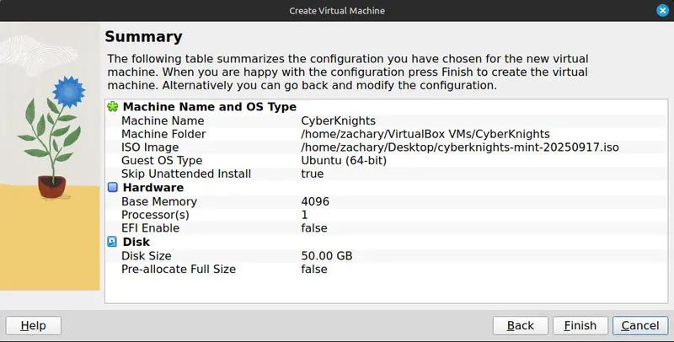Click the Pre-allocate Full Size false value
This screenshot has width=674, height=342.
(x=313, y=269)
